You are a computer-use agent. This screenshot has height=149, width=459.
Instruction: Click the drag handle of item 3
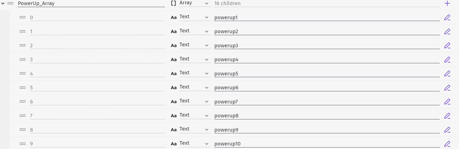(x=23, y=59)
